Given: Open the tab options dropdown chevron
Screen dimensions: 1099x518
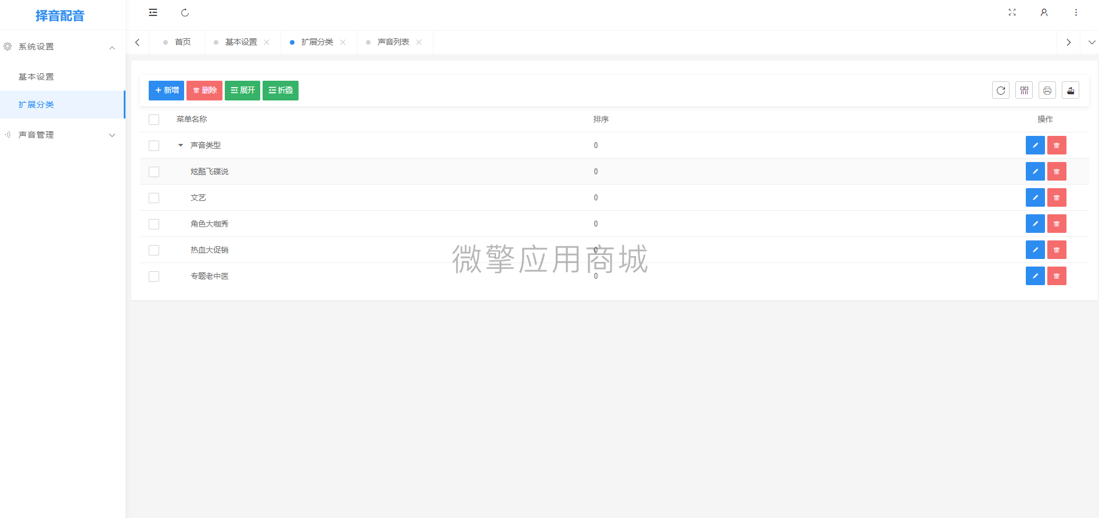Looking at the screenshot, I should pyautogui.click(x=1091, y=42).
